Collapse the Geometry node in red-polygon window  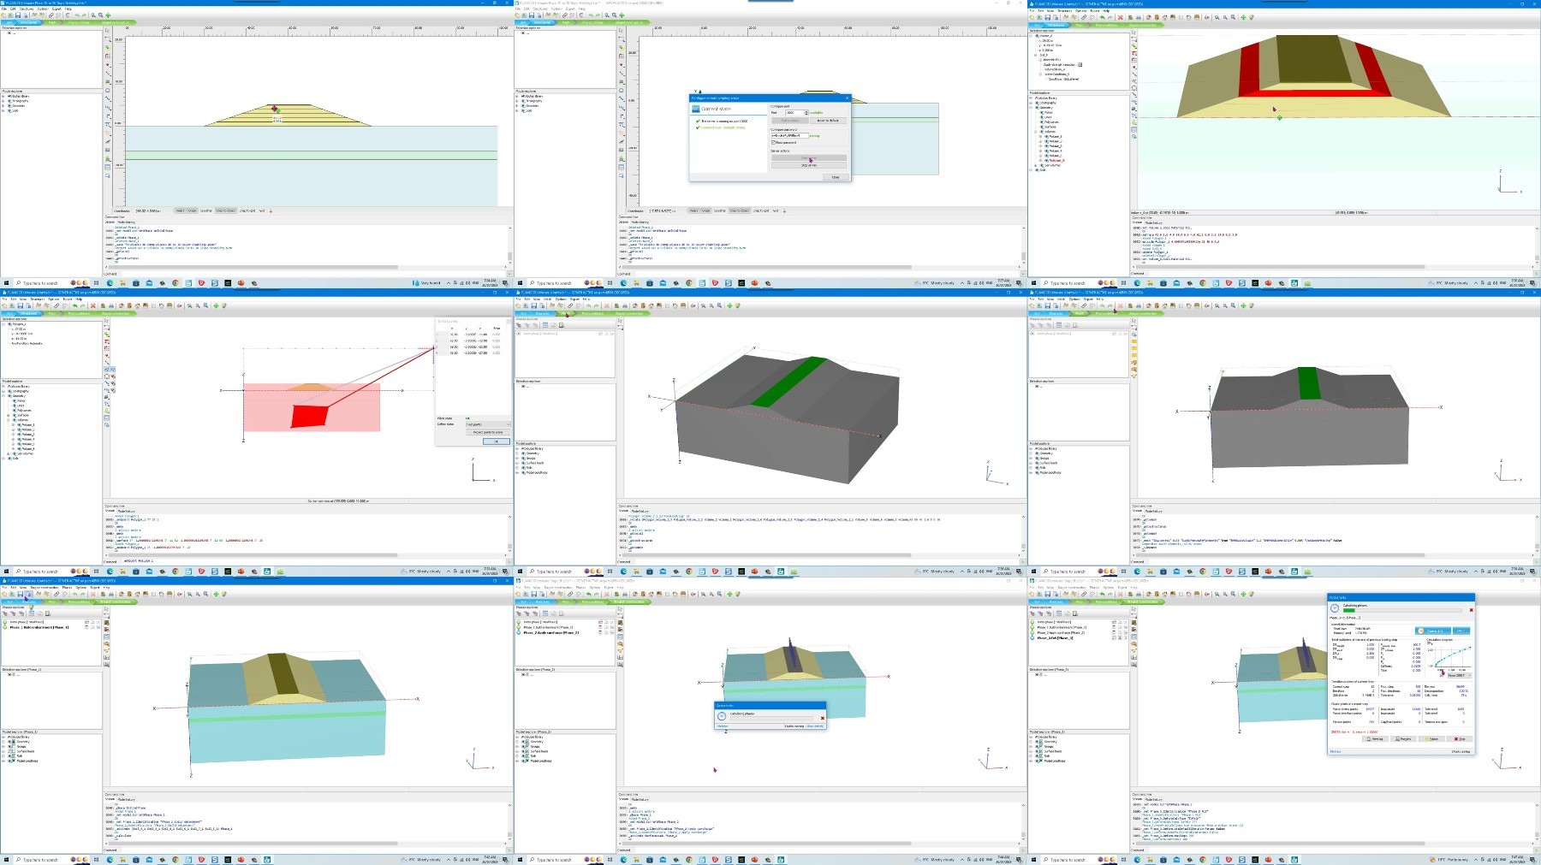click(x=3, y=396)
